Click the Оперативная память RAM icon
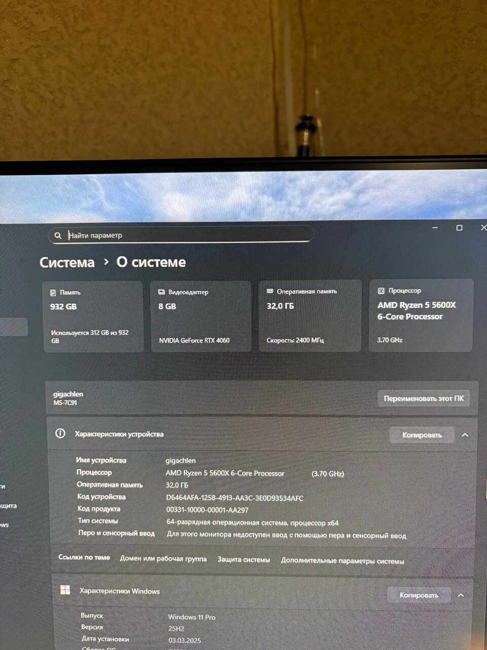 click(x=270, y=291)
